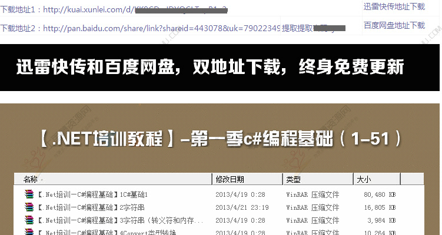Click size value 16,805 KB

coord(380,207)
